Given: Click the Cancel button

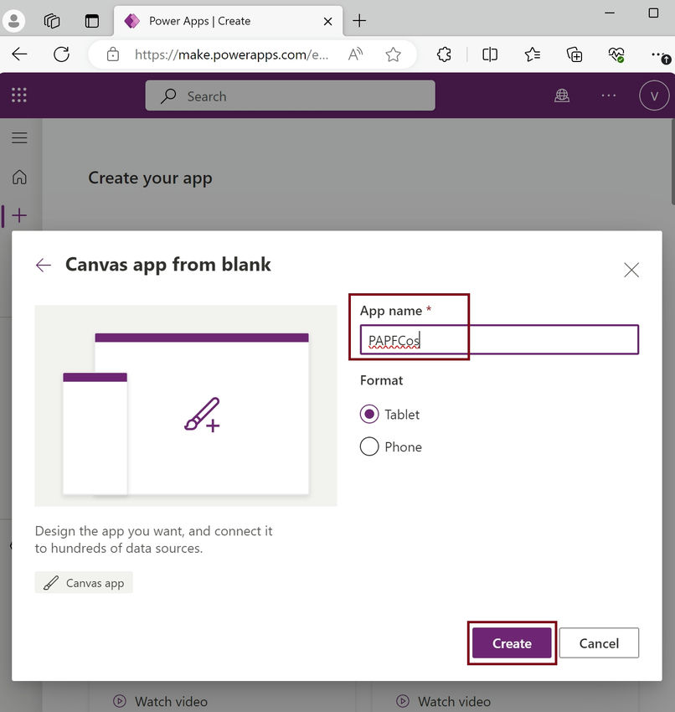Looking at the screenshot, I should click(599, 643).
